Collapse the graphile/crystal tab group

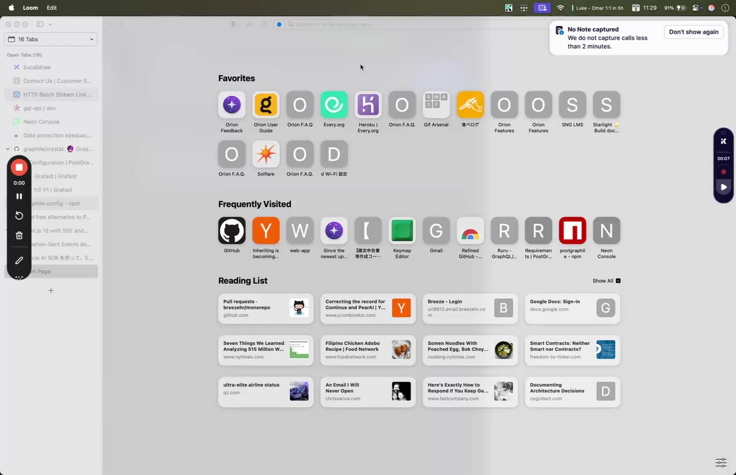pyautogui.click(x=7, y=149)
